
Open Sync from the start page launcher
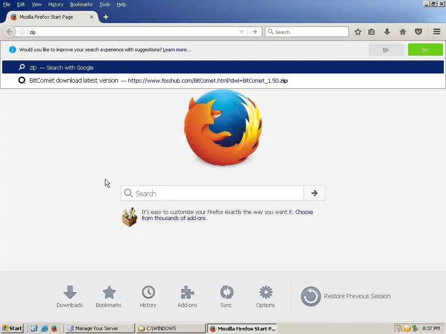(x=226, y=297)
